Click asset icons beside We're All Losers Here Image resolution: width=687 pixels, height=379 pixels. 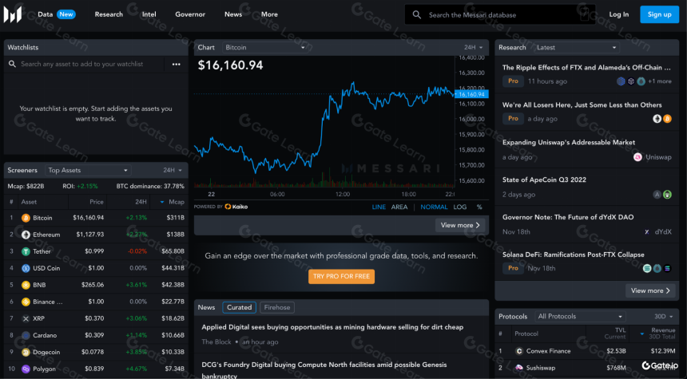[662, 119]
